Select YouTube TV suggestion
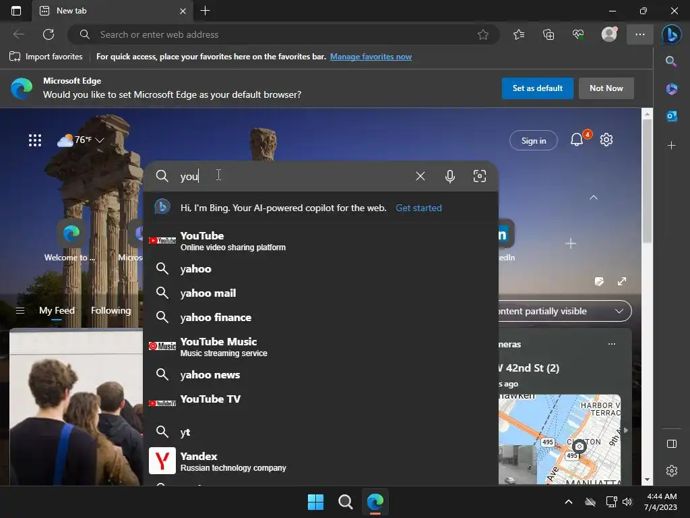This screenshot has height=518, width=690. (321, 402)
